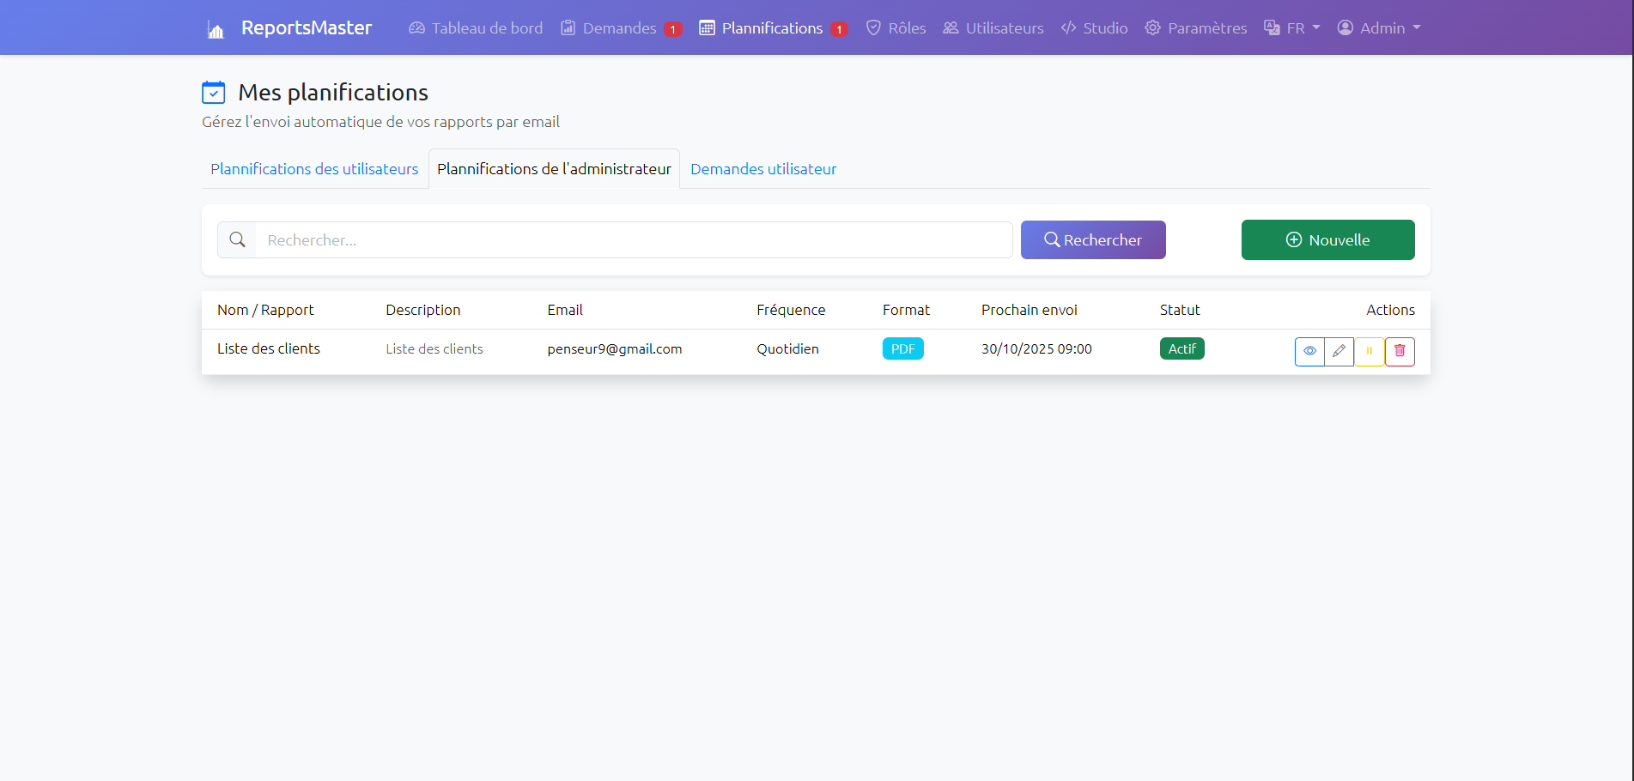Expand the Admin account menu
This screenshot has width=1634, height=781.
[1379, 28]
